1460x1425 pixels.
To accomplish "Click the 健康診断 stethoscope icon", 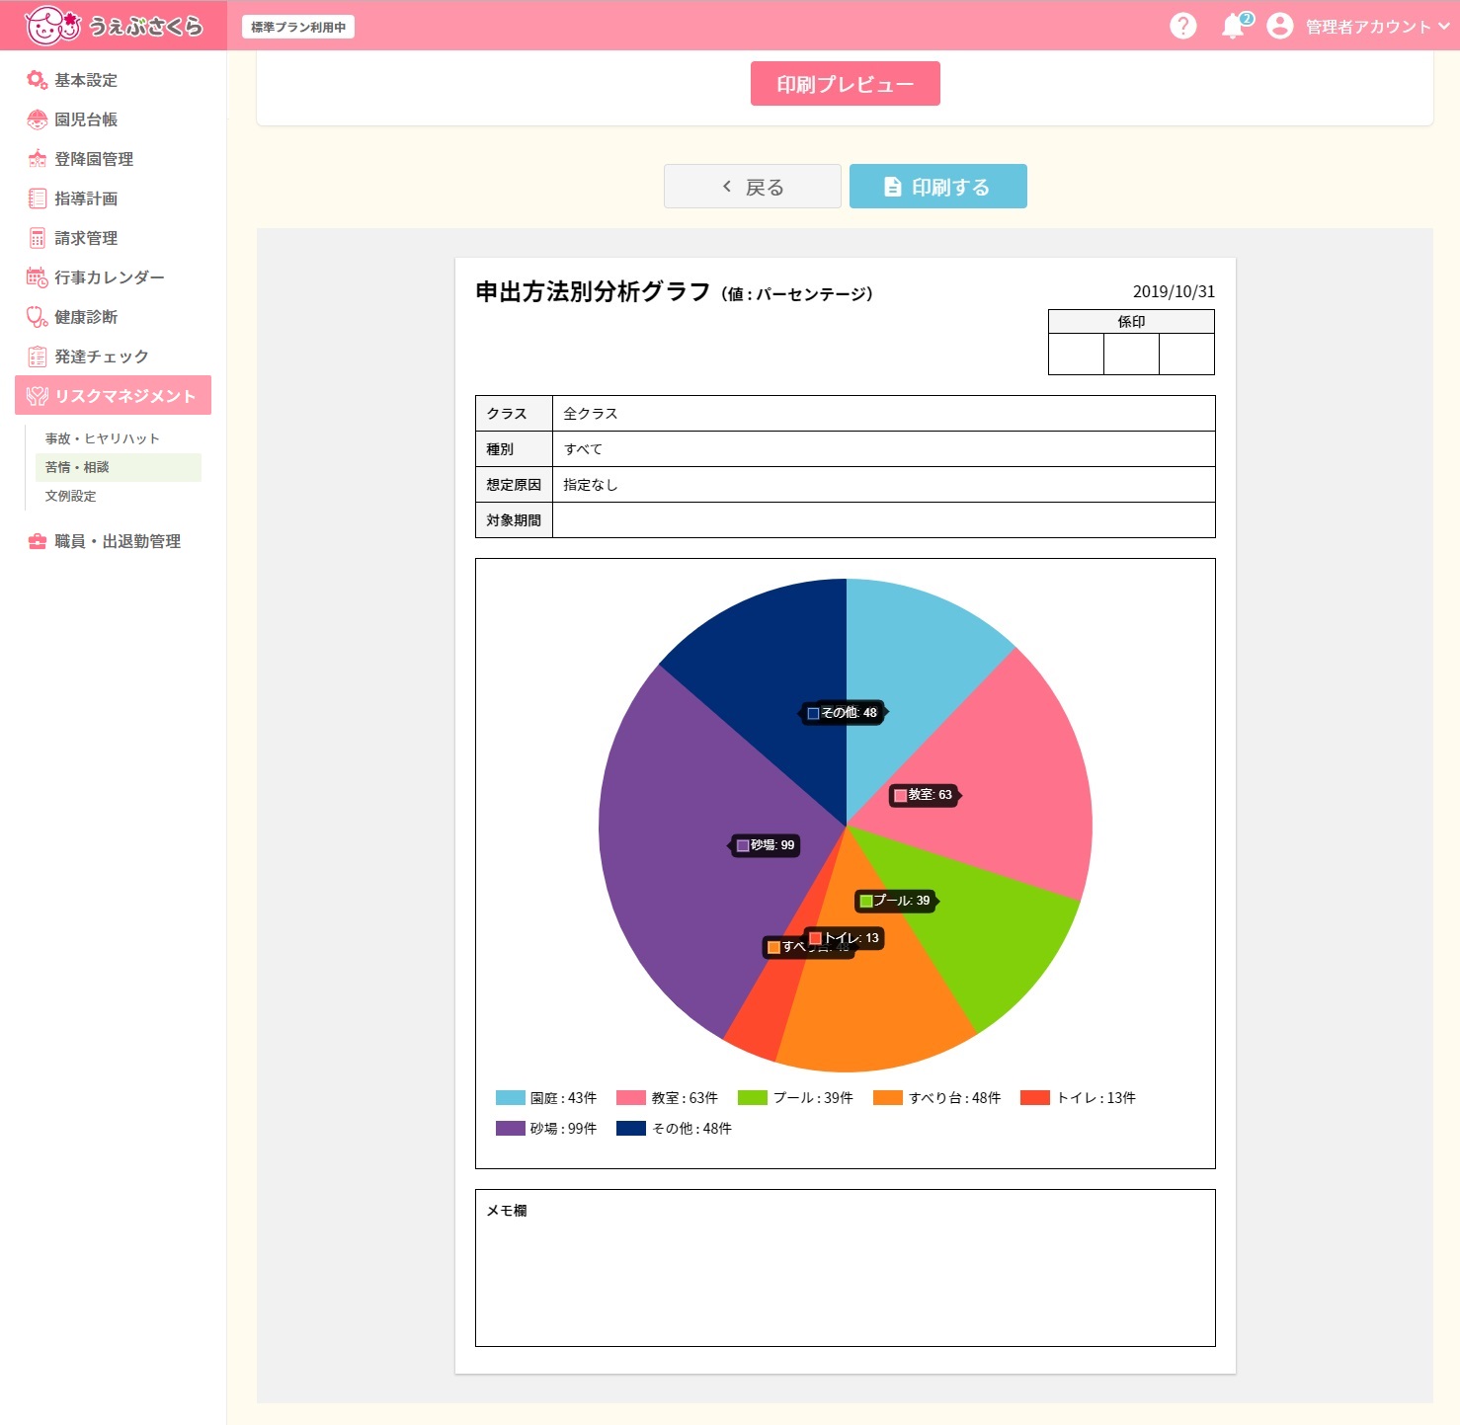I will 38,317.
